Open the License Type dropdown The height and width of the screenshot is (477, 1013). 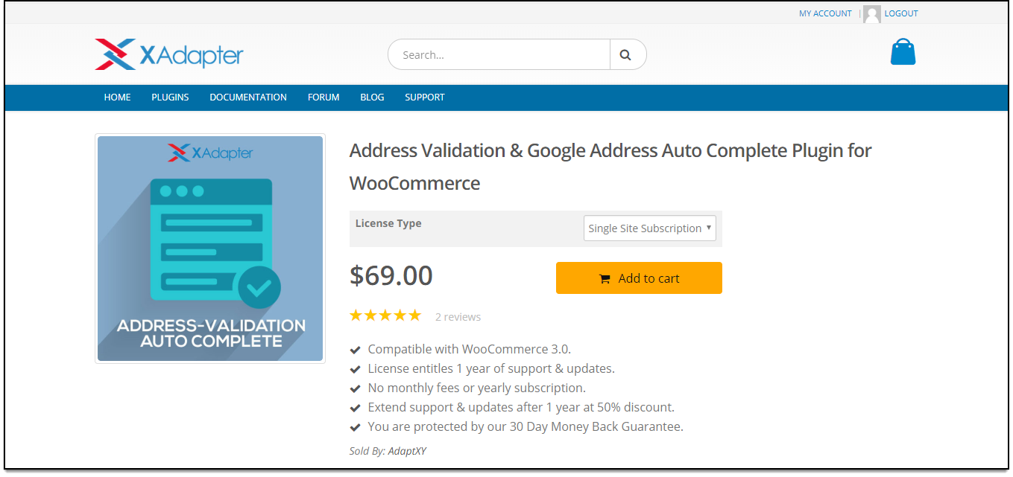649,228
